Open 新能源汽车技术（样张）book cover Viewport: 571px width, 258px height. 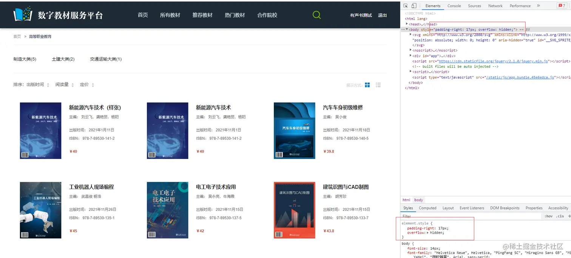(40, 131)
